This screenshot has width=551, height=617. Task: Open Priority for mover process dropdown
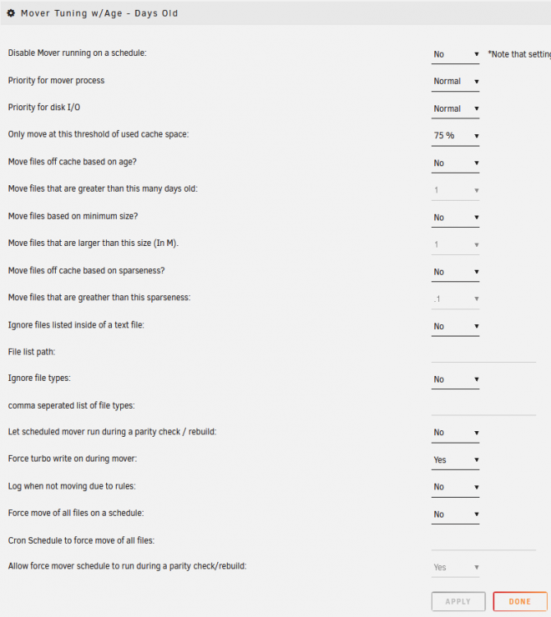pyautogui.click(x=455, y=81)
